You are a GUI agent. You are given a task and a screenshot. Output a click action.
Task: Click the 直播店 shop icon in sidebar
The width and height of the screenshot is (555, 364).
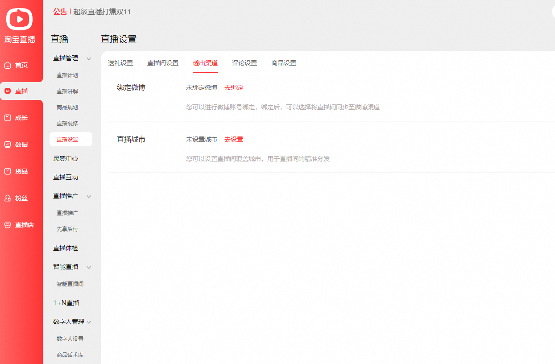pyautogui.click(x=8, y=225)
